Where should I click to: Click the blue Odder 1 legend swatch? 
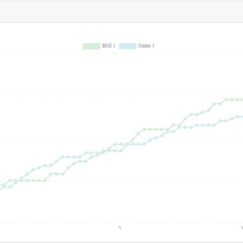(x=127, y=46)
